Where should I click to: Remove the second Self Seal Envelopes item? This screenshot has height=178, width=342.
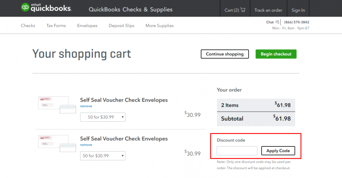click(86, 145)
